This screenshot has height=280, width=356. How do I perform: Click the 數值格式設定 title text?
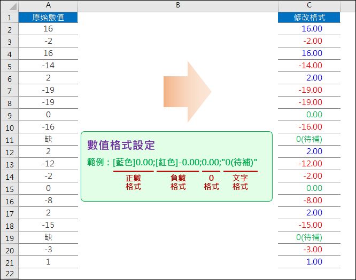point(121,145)
